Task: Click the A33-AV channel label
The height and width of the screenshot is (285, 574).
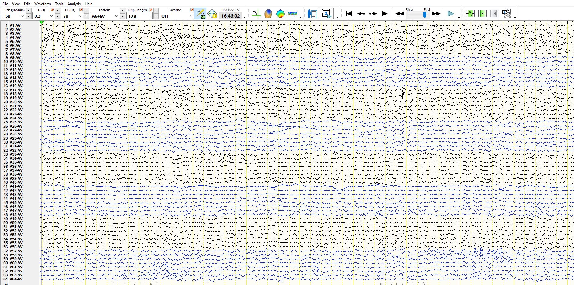Action: pos(16,154)
